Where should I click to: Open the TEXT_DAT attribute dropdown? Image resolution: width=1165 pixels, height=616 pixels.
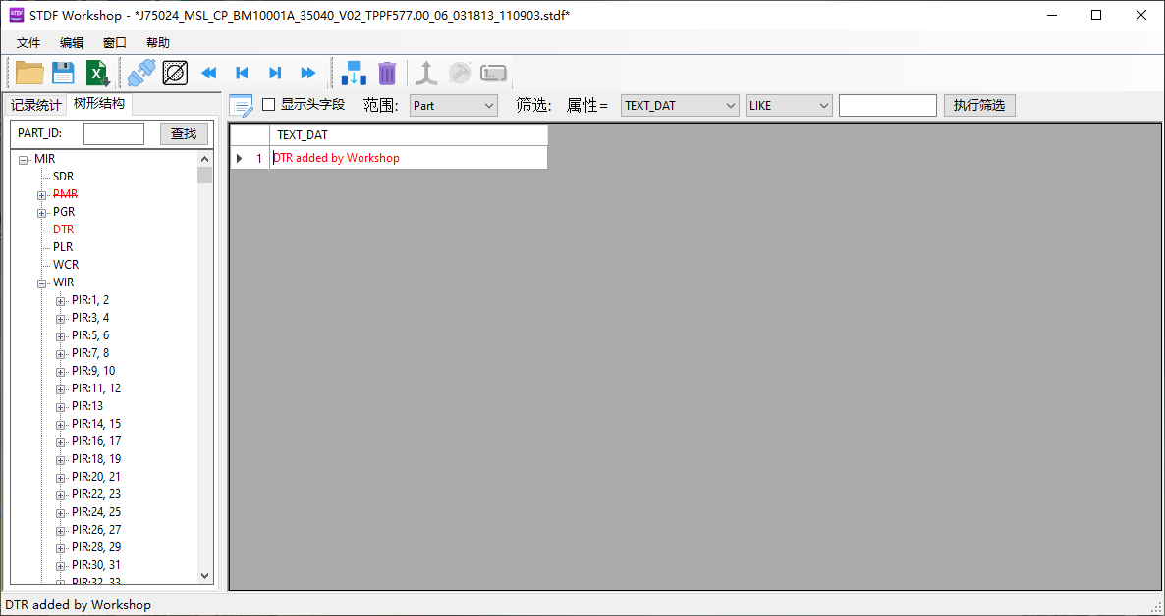pyautogui.click(x=680, y=105)
